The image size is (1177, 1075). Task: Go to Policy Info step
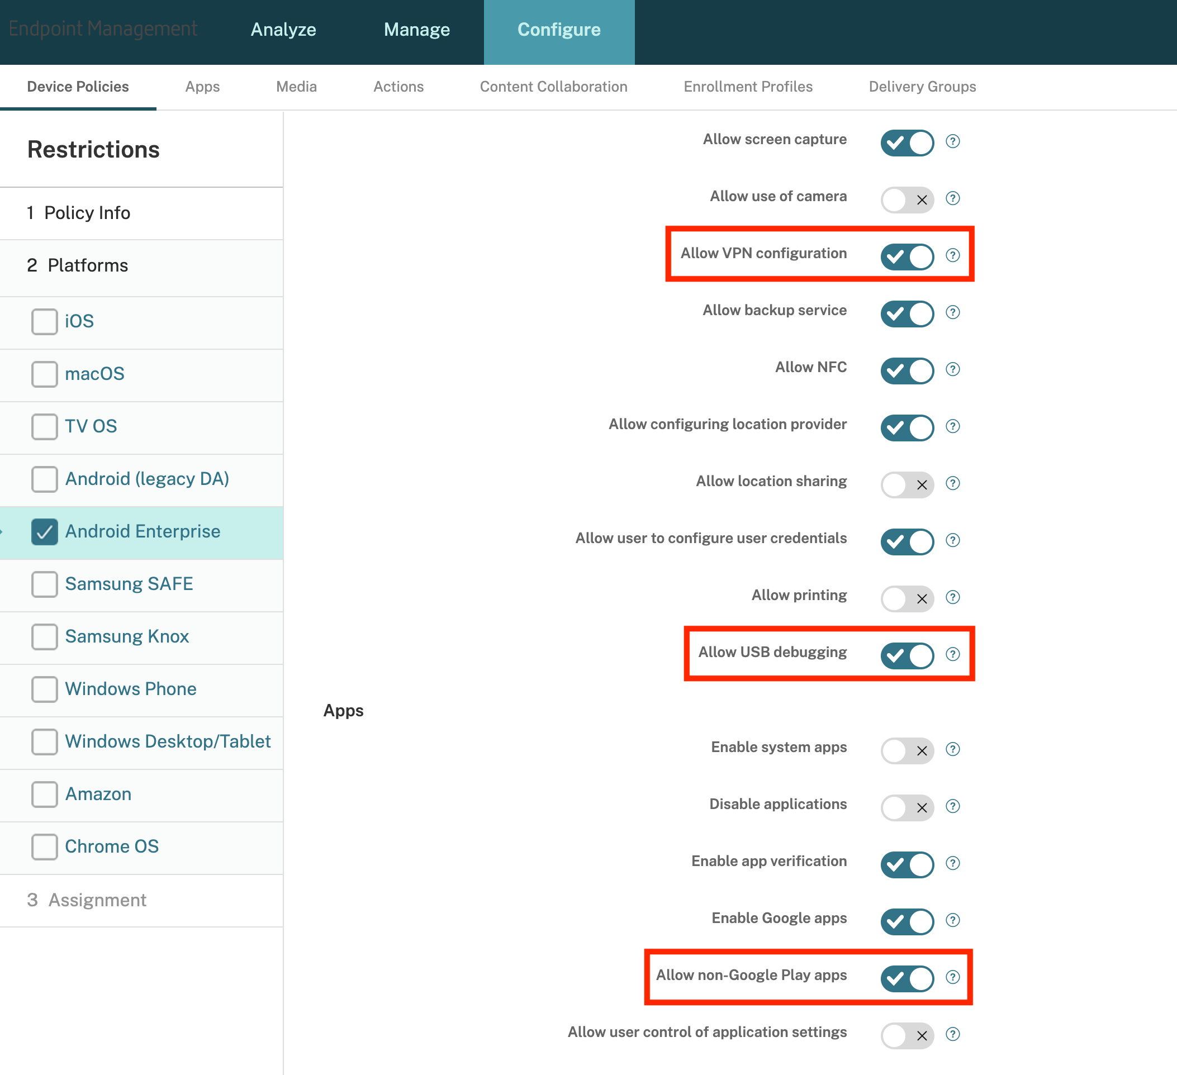pyautogui.click(x=87, y=213)
